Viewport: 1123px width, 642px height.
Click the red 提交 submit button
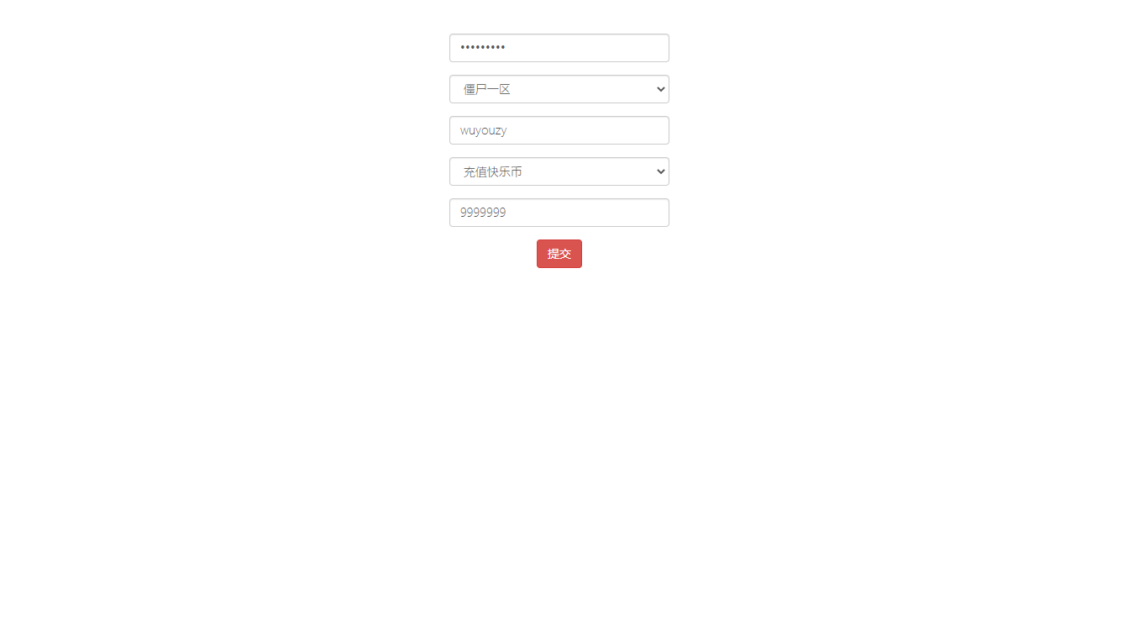559,254
